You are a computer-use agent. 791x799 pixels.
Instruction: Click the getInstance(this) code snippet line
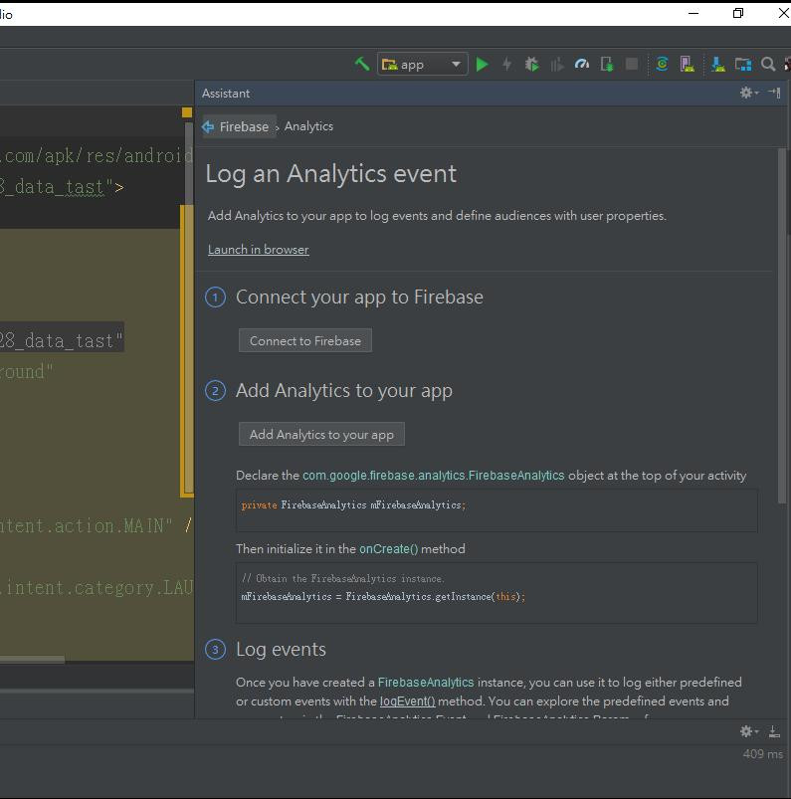click(x=383, y=596)
